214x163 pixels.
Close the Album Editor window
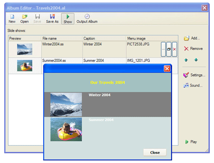(205, 8)
